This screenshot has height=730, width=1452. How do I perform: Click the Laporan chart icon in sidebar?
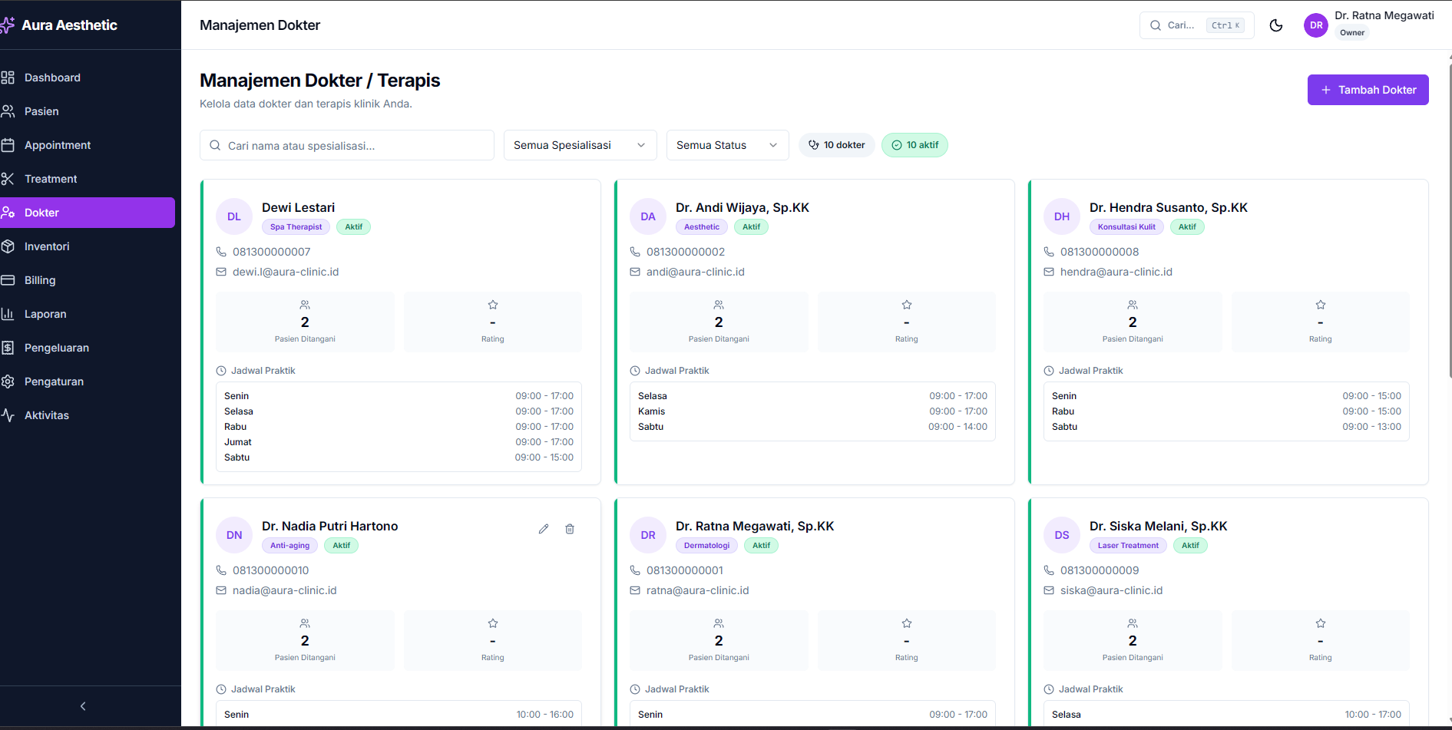pyautogui.click(x=8, y=314)
